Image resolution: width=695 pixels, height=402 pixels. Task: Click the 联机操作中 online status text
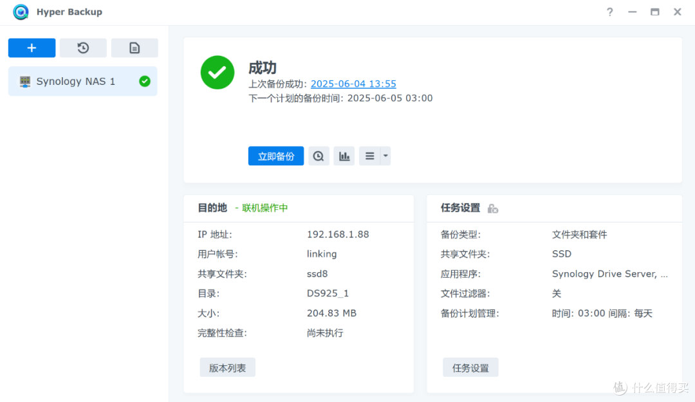264,208
